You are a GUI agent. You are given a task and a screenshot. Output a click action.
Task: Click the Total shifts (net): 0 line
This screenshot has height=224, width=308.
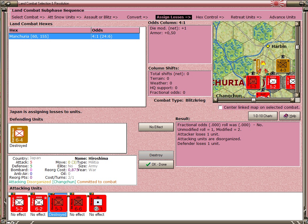169,74
